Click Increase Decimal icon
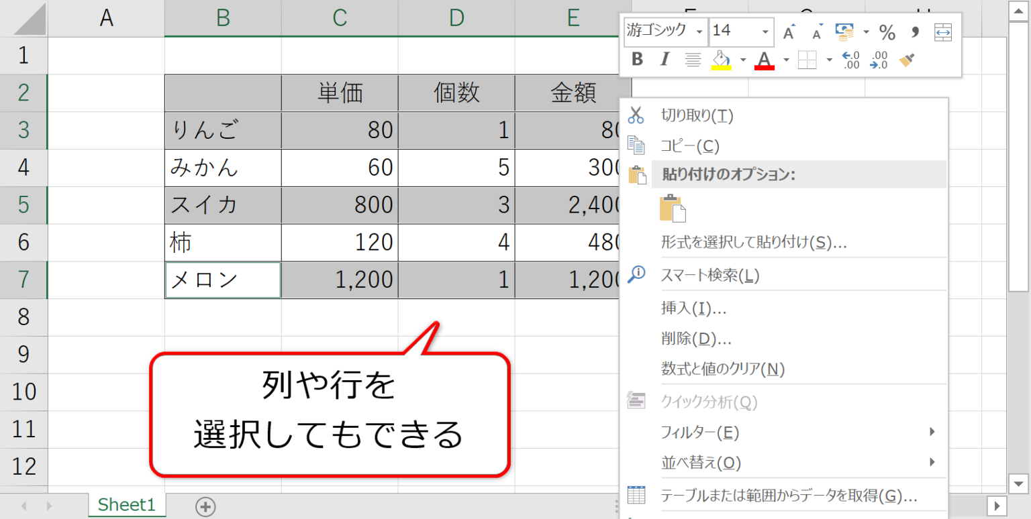This screenshot has height=519, width=1031. [x=850, y=60]
